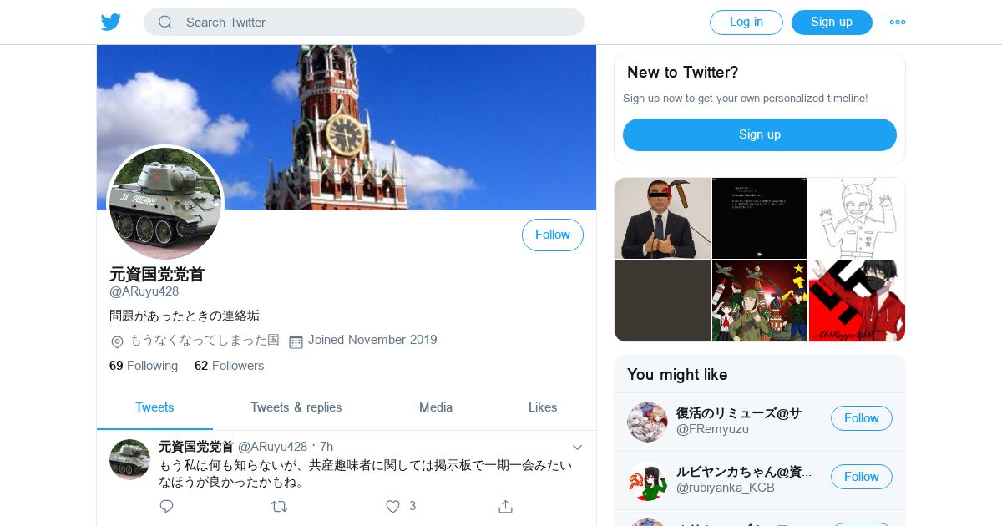The height and width of the screenshot is (526, 1002).
Task: Click the calendar icon beside Joined November 2019
Action: 296,341
